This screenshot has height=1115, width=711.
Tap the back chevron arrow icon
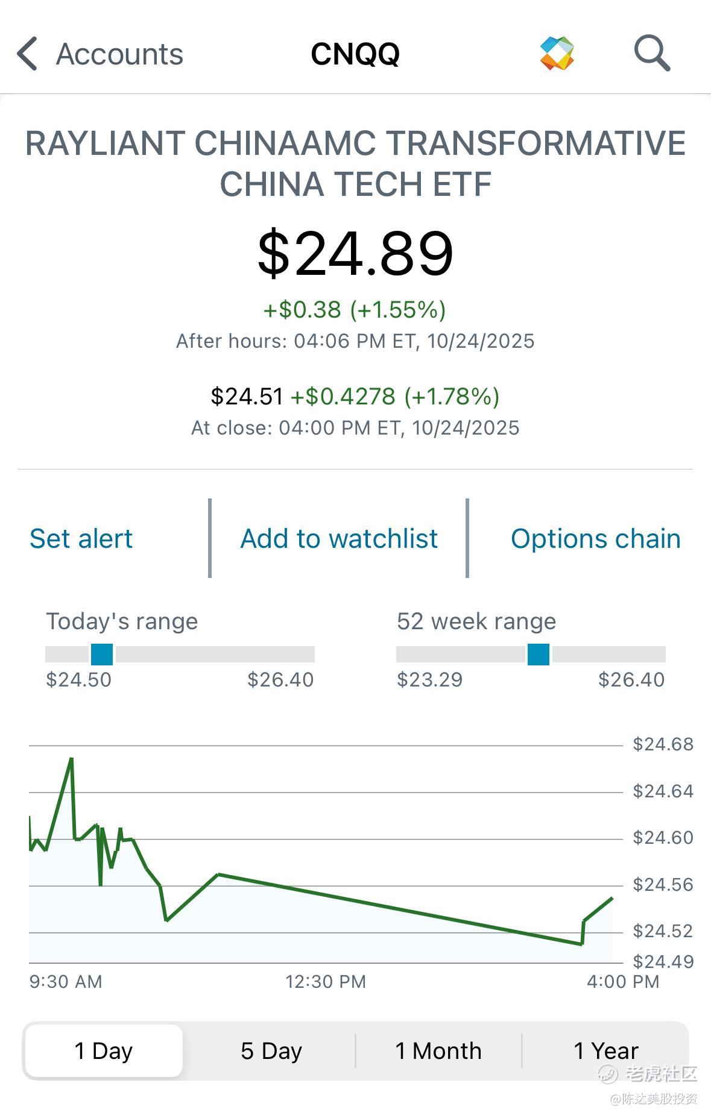(27, 54)
